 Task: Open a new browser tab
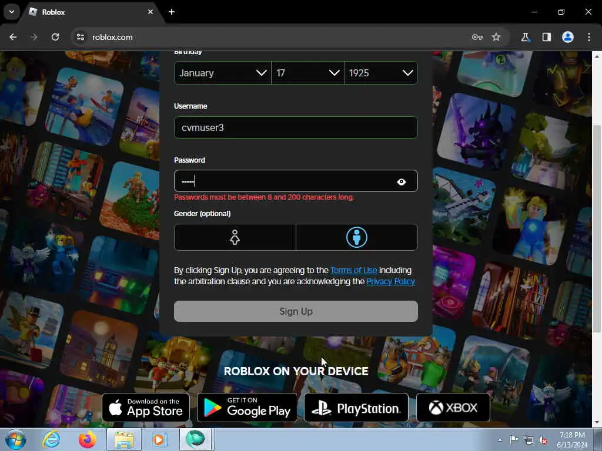click(172, 12)
